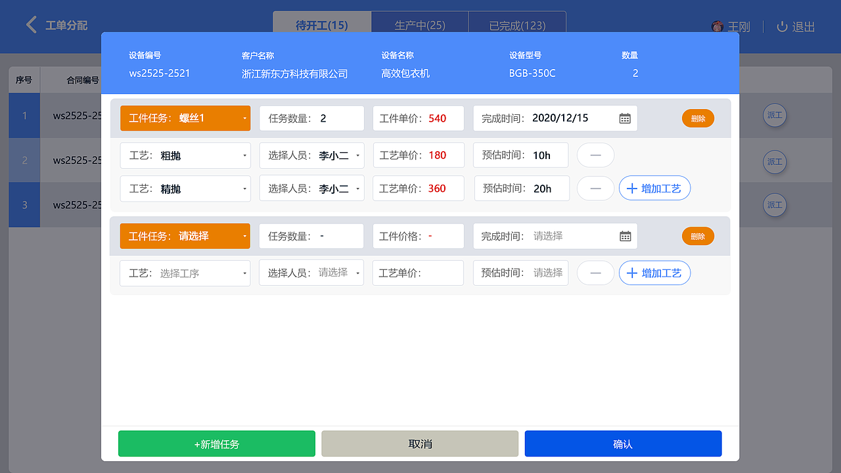This screenshot has width=841, height=473.
Task: Open calendar icon for 2020/12/15 completion date
Action: pos(625,118)
